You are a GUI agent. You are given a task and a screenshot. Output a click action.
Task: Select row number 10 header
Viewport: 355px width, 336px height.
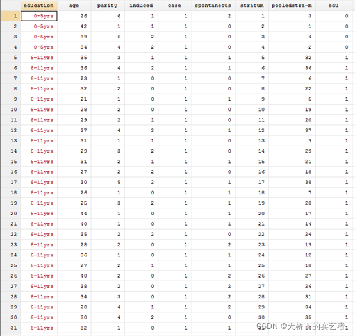11,110
